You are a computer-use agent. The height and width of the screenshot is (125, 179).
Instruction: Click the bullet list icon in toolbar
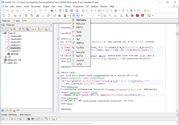click(107, 11)
